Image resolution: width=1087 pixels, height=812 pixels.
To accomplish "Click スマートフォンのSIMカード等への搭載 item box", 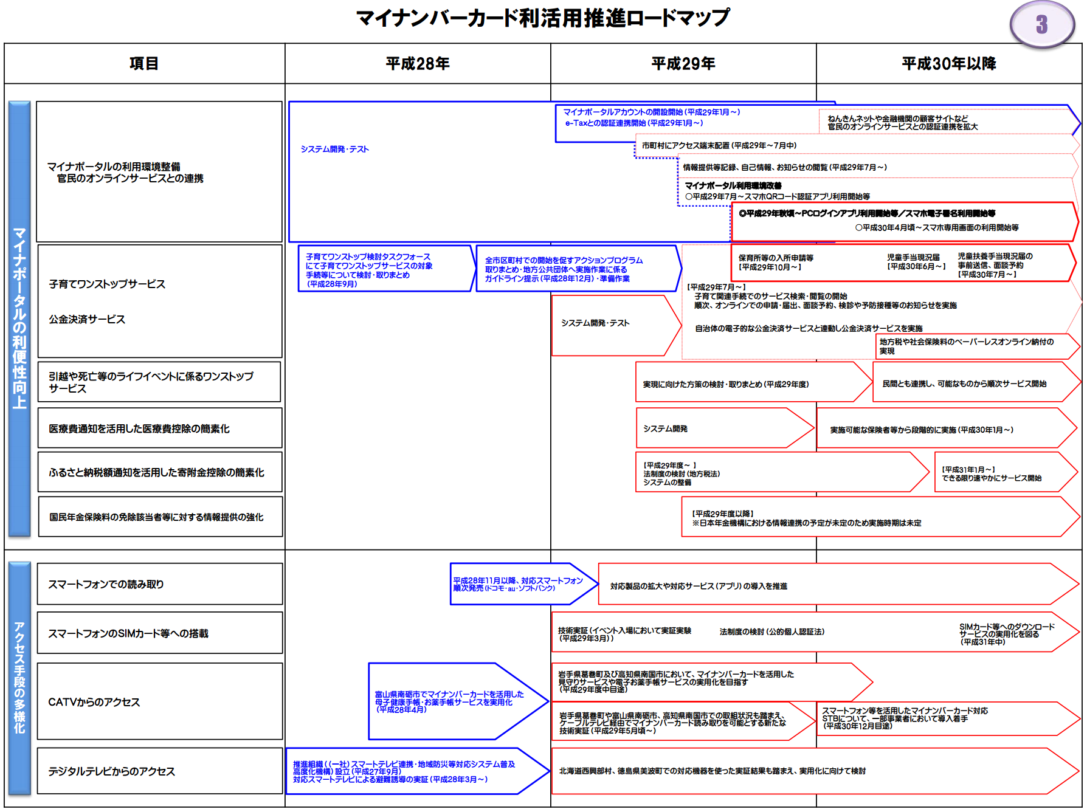I will point(160,633).
